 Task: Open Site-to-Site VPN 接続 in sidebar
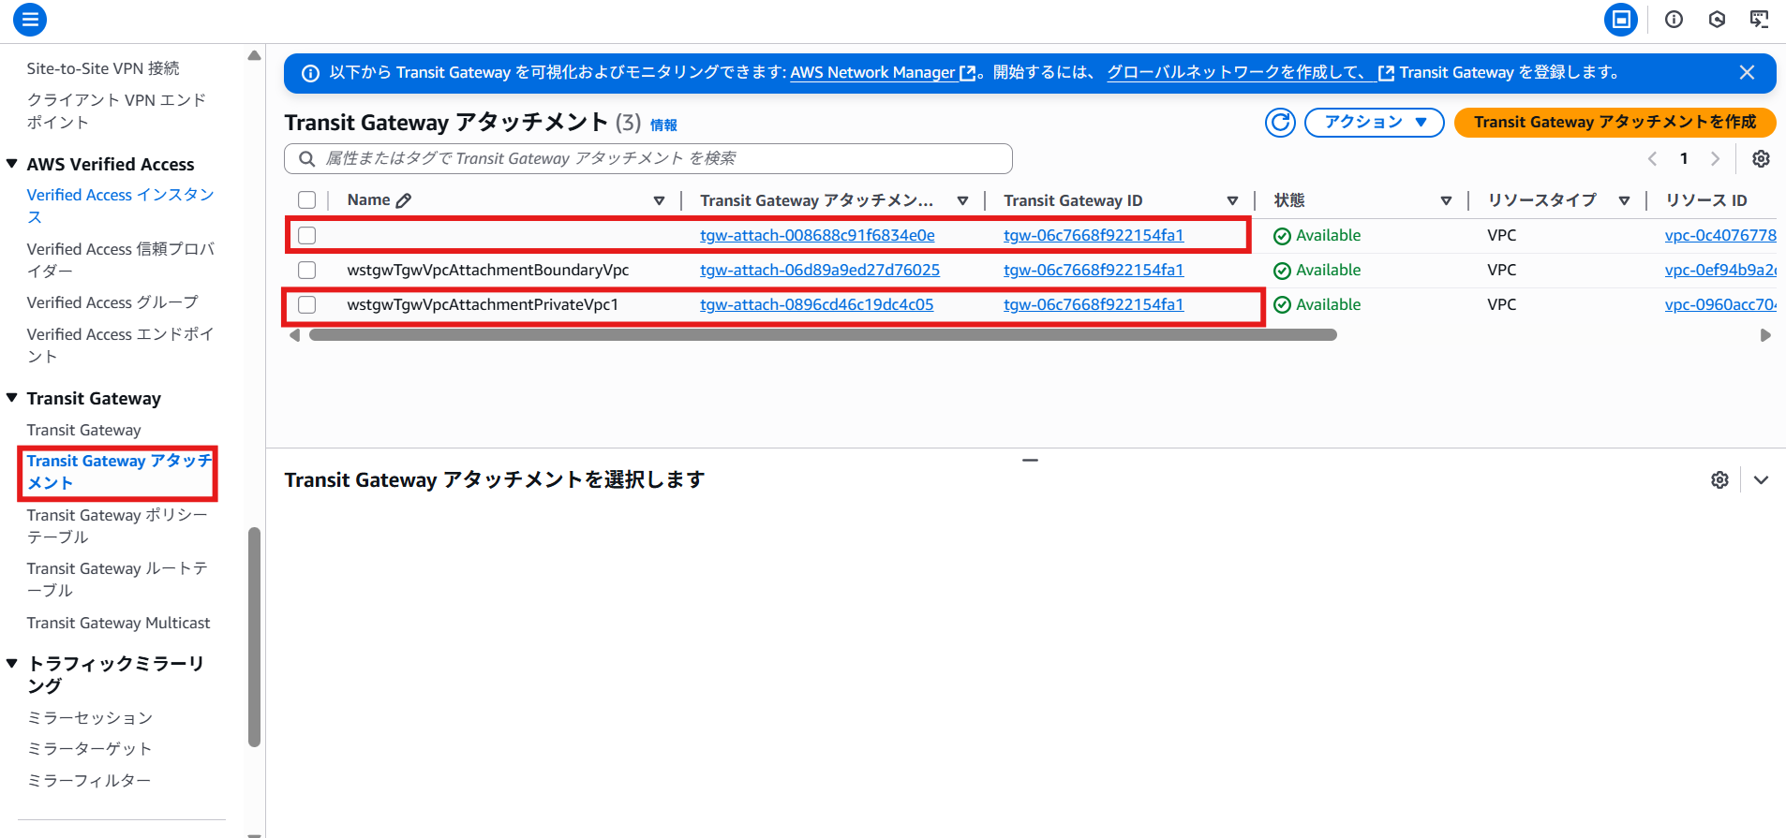coord(103,68)
